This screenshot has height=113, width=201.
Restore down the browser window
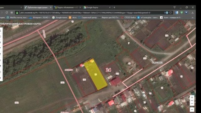pyautogui.click(x=187, y=8)
